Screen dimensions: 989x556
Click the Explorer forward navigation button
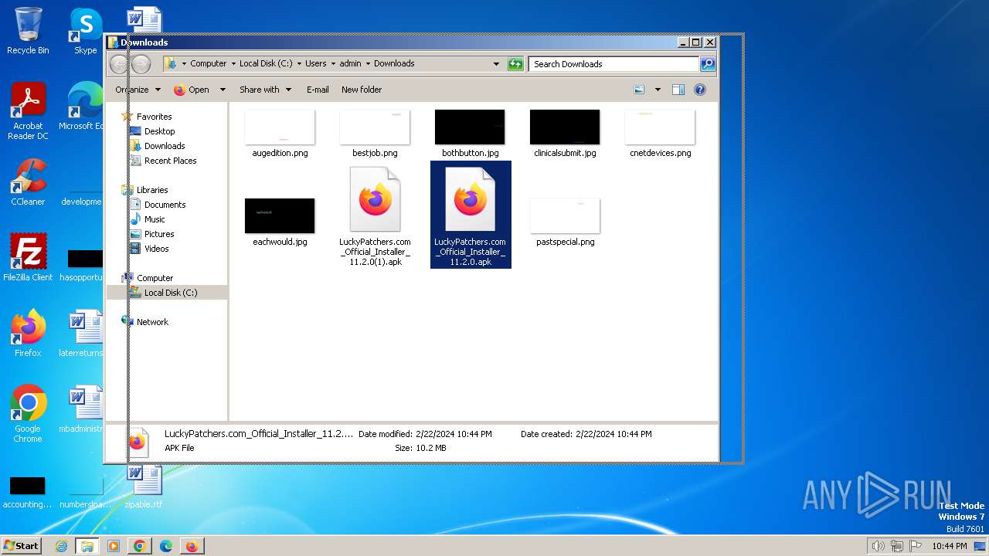click(141, 64)
